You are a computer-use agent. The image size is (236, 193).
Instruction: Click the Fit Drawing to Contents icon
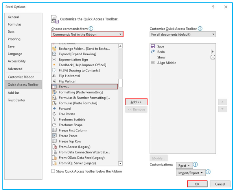(x=54, y=70)
